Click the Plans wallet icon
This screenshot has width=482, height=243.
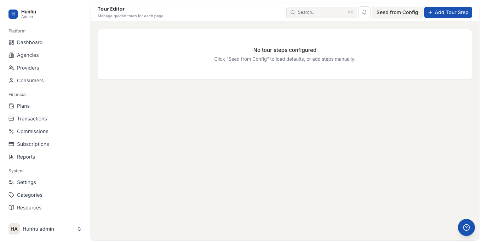[11, 106]
